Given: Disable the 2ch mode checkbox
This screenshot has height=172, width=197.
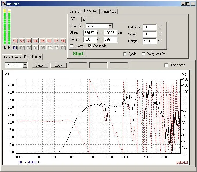Looking at the screenshot, I should click(90, 46).
